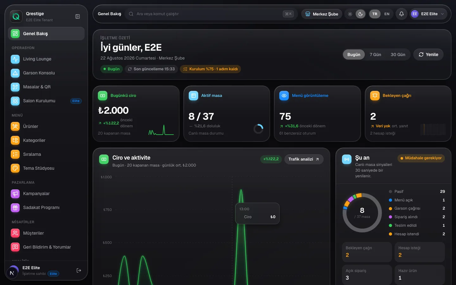The height and width of the screenshot is (285, 456).
Task: Select the Bugün time range
Action: pyautogui.click(x=354, y=54)
